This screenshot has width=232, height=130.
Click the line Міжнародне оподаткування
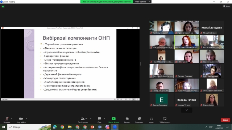[59, 78]
